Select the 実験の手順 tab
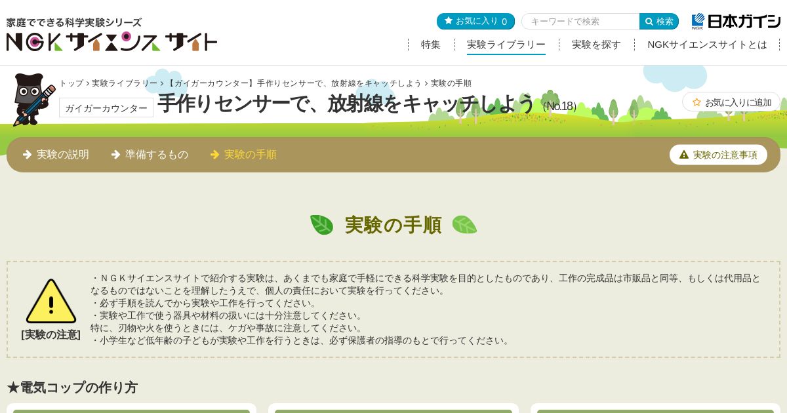The image size is (787, 413). (x=243, y=155)
